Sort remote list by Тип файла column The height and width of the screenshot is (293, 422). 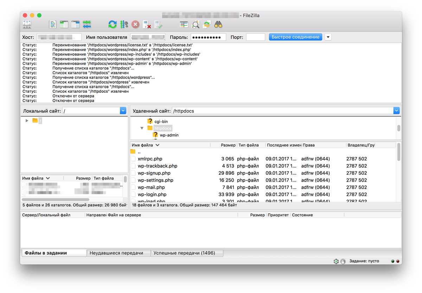point(251,145)
